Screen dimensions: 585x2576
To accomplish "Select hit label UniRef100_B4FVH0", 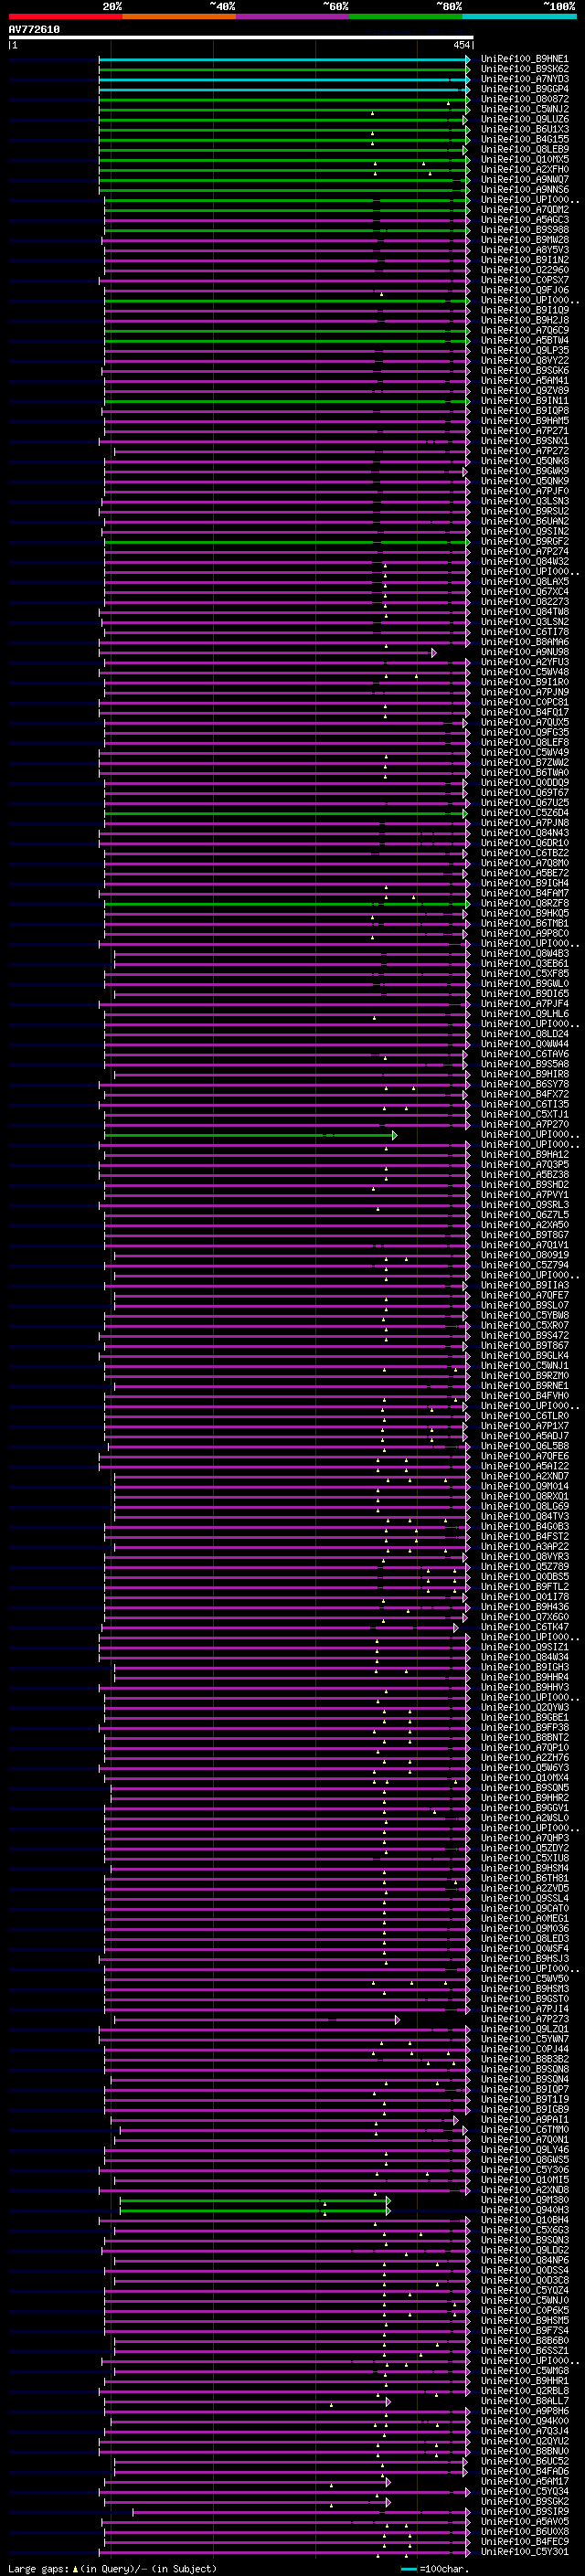I will [x=524, y=1396].
